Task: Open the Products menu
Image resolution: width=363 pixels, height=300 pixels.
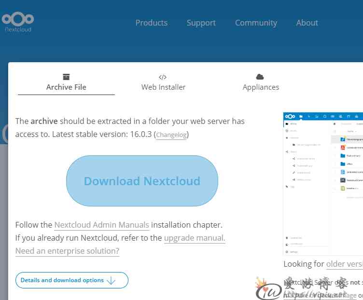Action: click(x=152, y=23)
